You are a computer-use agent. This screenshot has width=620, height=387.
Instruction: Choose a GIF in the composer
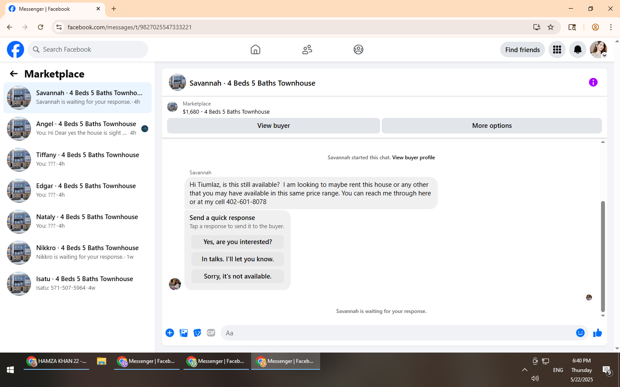pyautogui.click(x=211, y=333)
